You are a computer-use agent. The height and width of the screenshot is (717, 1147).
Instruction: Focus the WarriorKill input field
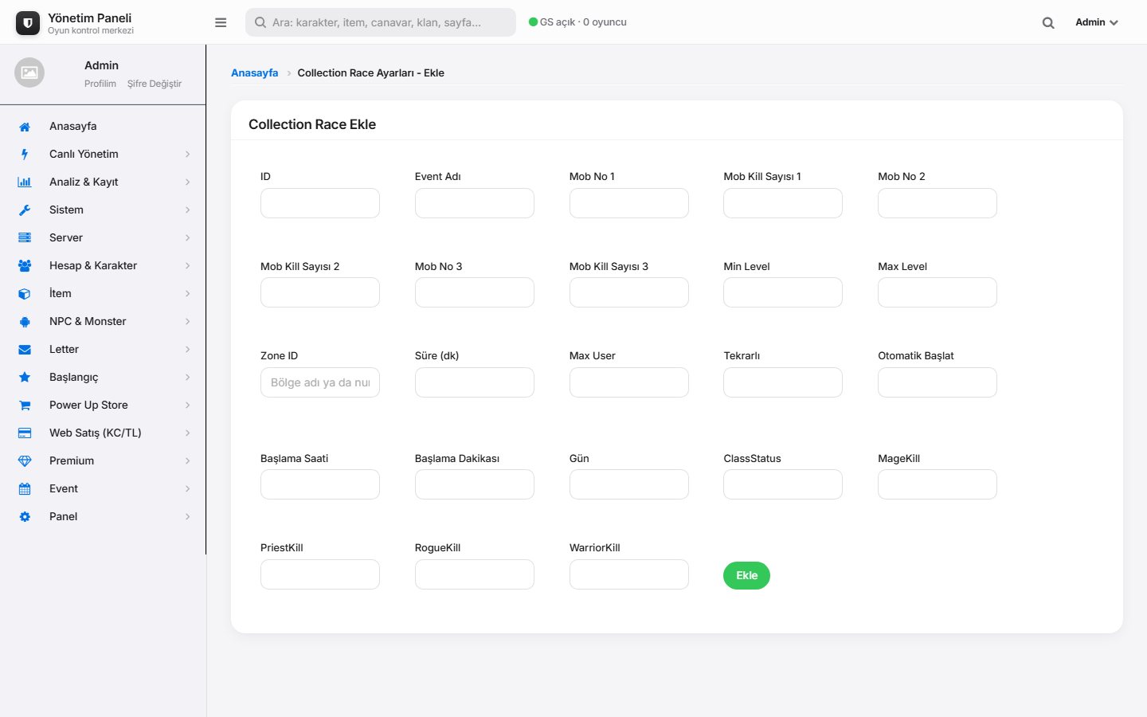pos(629,574)
